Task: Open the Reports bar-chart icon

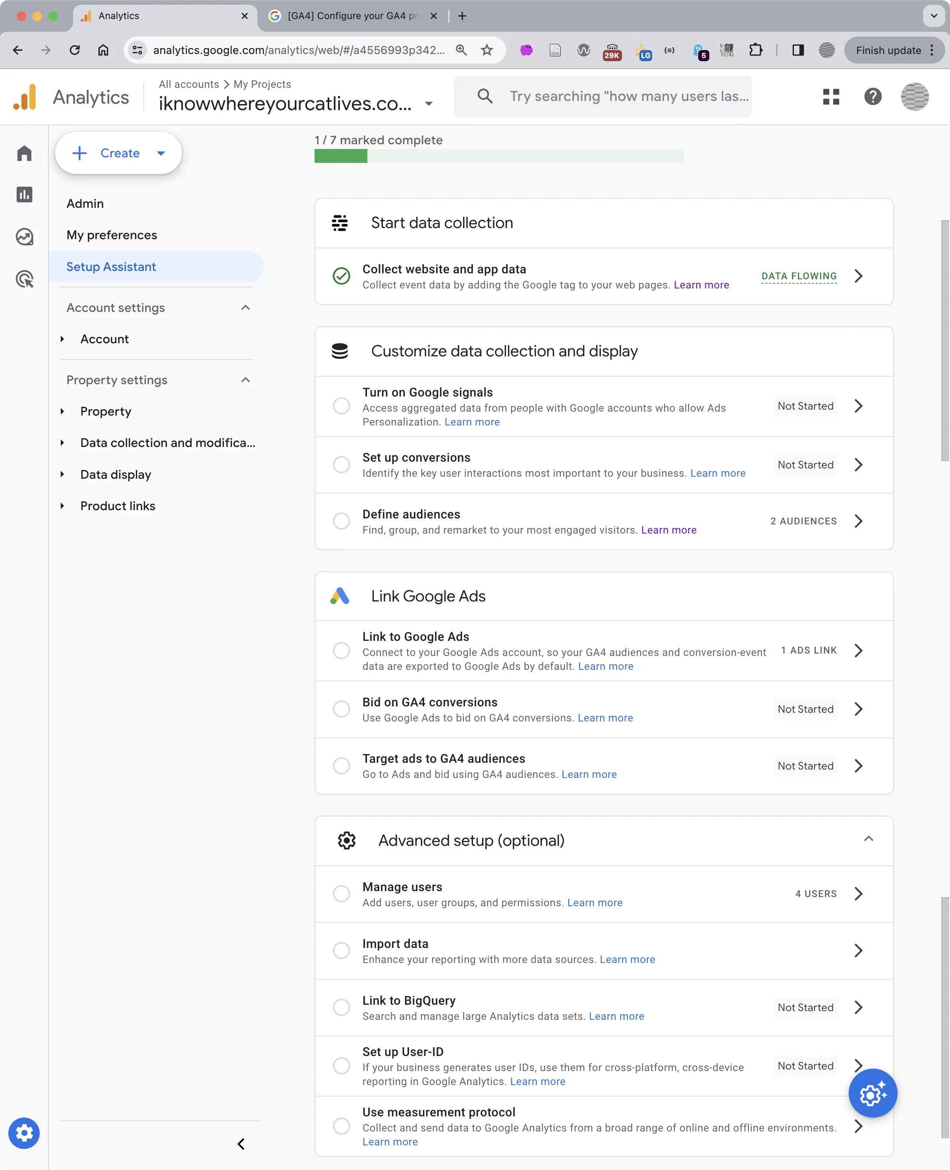Action: coord(24,195)
